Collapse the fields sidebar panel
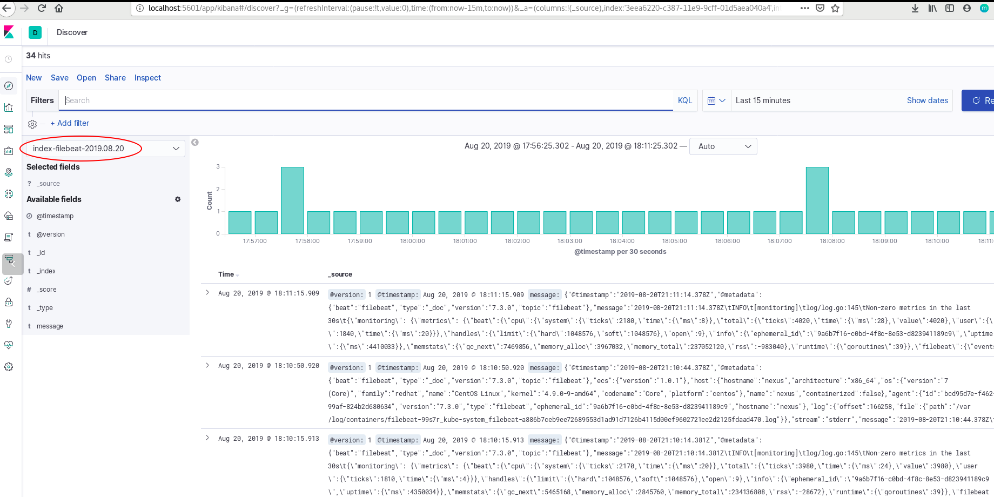This screenshot has width=994, height=497. pyautogui.click(x=195, y=143)
